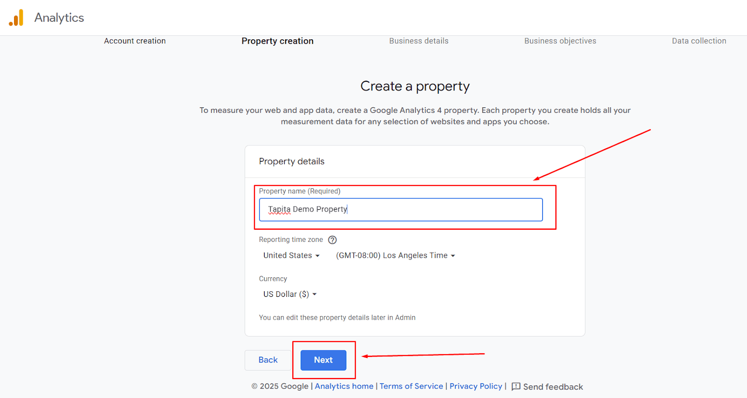Click the '© 2025 Google' footer text
Screen dimensions: 747x398
280,386
